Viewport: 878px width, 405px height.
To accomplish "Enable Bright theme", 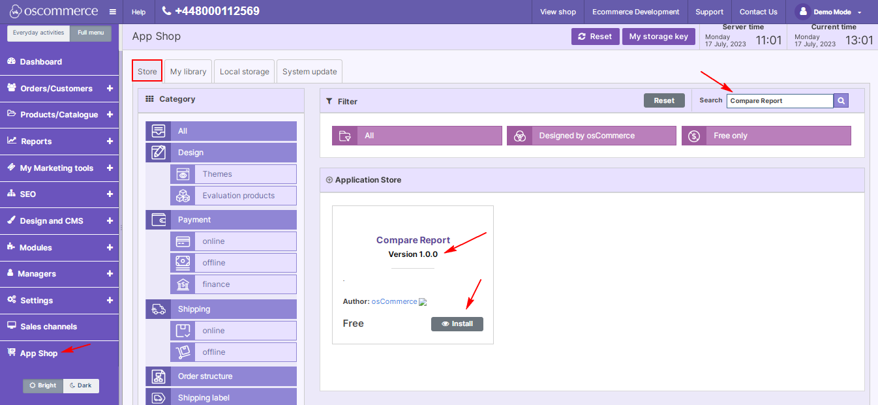I will coord(43,385).
